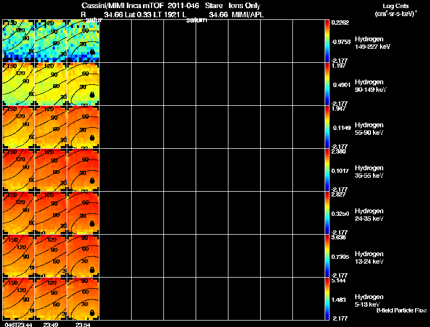Viewport: 430px width, 327px height.
Task: Click the 'Lat 0.33' text in header
Action: [139, 15]
